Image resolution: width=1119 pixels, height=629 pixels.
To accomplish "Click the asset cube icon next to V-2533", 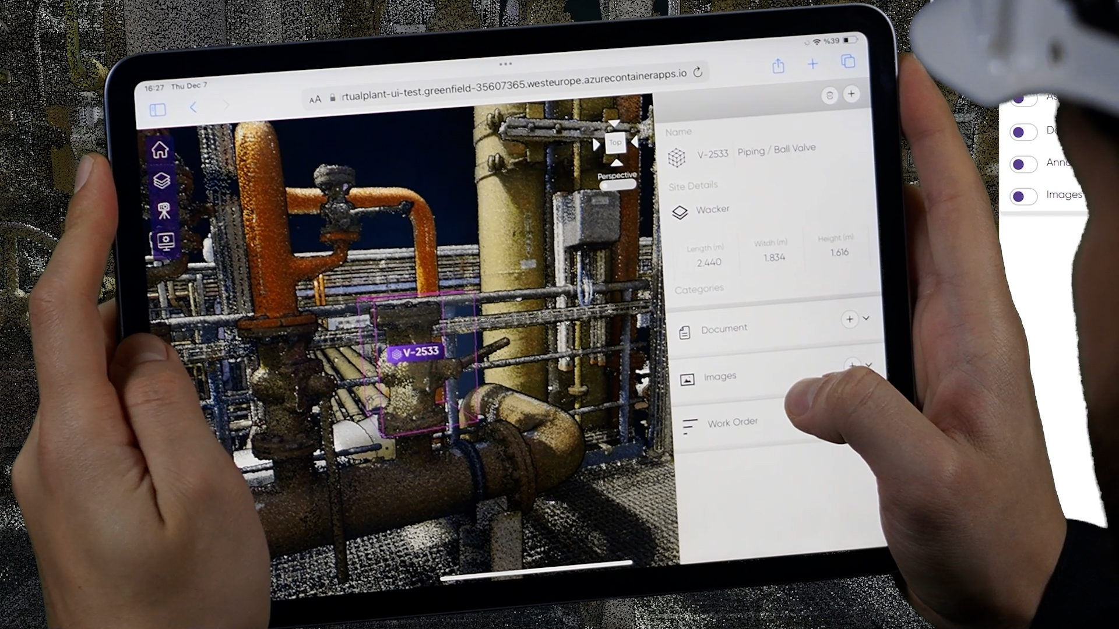I will pos(677,157).
